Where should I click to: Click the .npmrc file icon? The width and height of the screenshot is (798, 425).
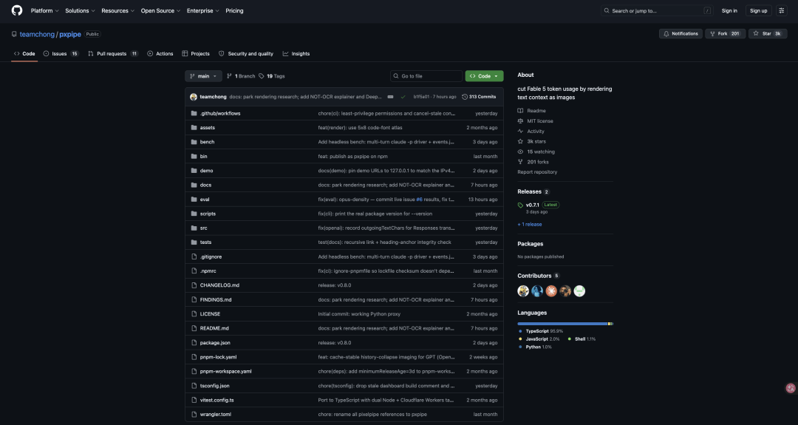point(194,271)
